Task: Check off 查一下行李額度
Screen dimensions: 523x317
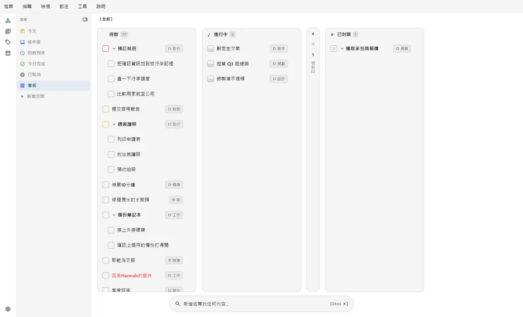Action: 111,79
